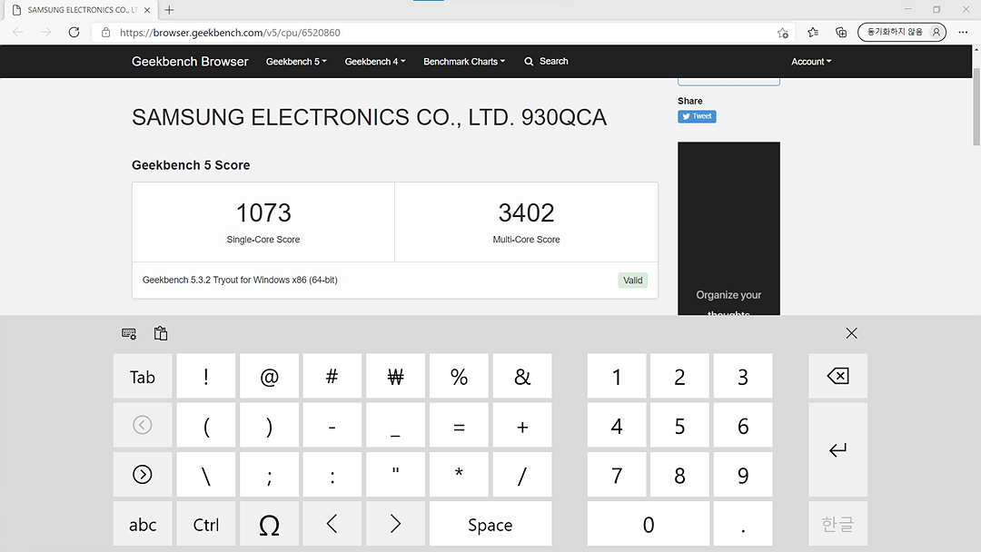
Task: Go back using the browser back arrow
Action: tap(17, 33)
